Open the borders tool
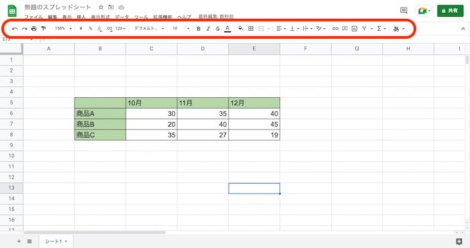 251,28
